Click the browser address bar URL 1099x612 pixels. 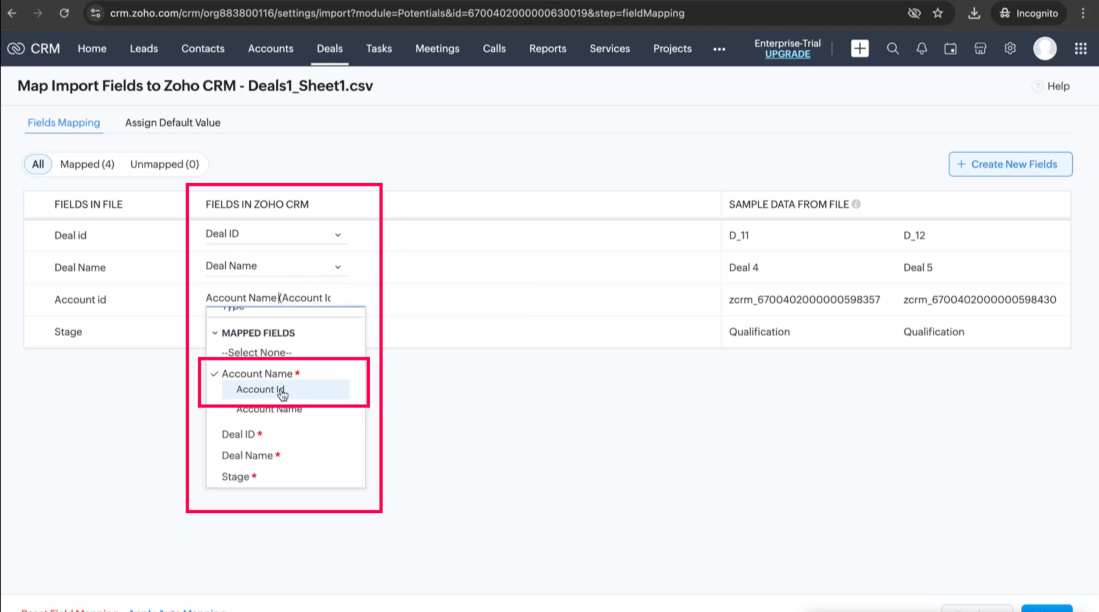point(397,13)
